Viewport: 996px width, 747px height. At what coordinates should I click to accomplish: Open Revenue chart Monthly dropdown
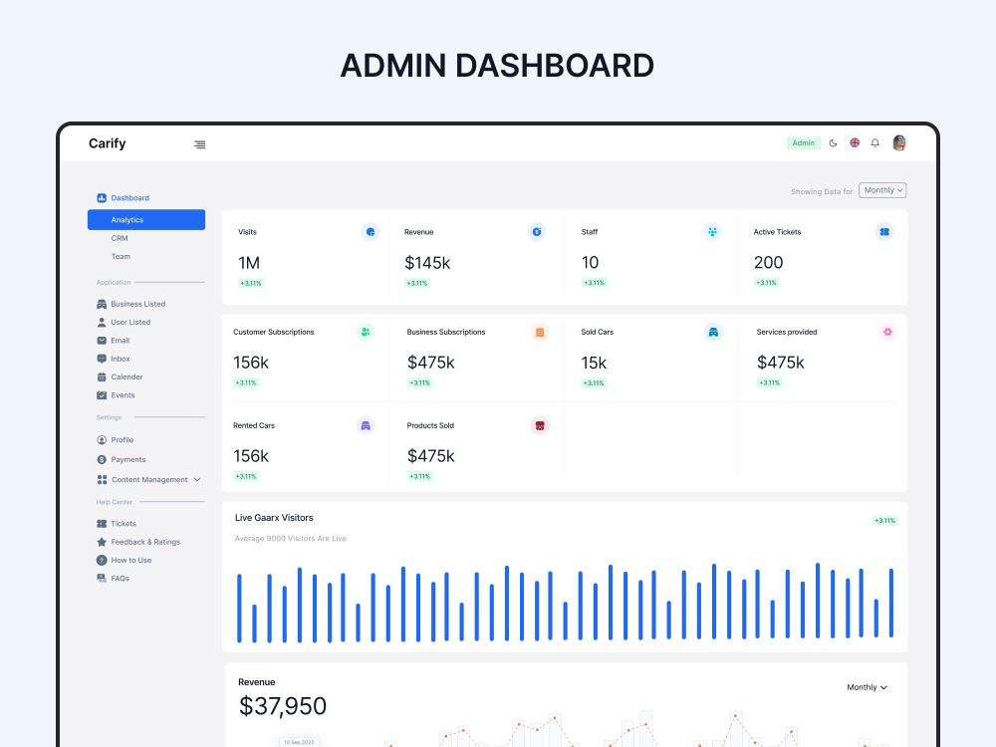(867, 687)
